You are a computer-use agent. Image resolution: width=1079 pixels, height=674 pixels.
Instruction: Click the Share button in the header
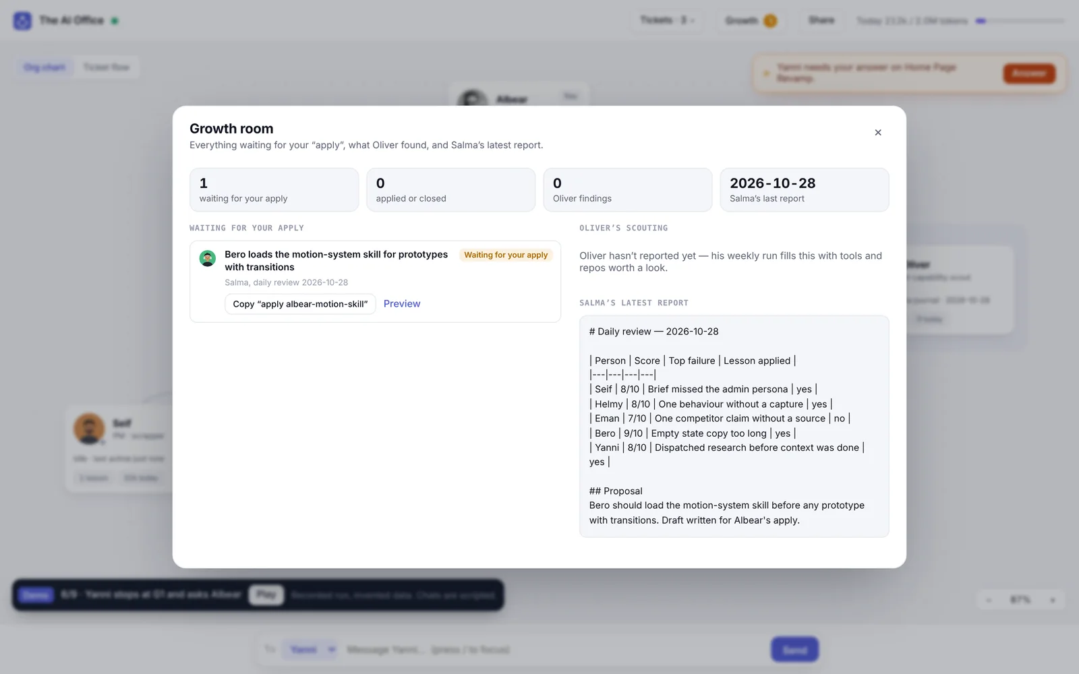point(821,20)
